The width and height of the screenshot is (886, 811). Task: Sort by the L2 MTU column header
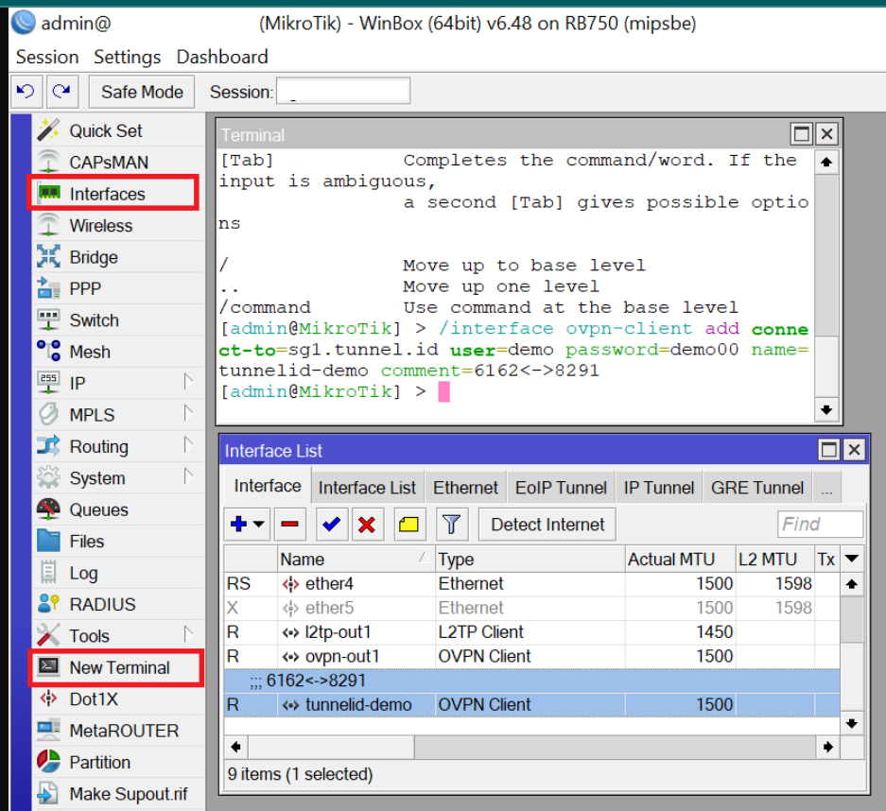(x=774, y=560)
